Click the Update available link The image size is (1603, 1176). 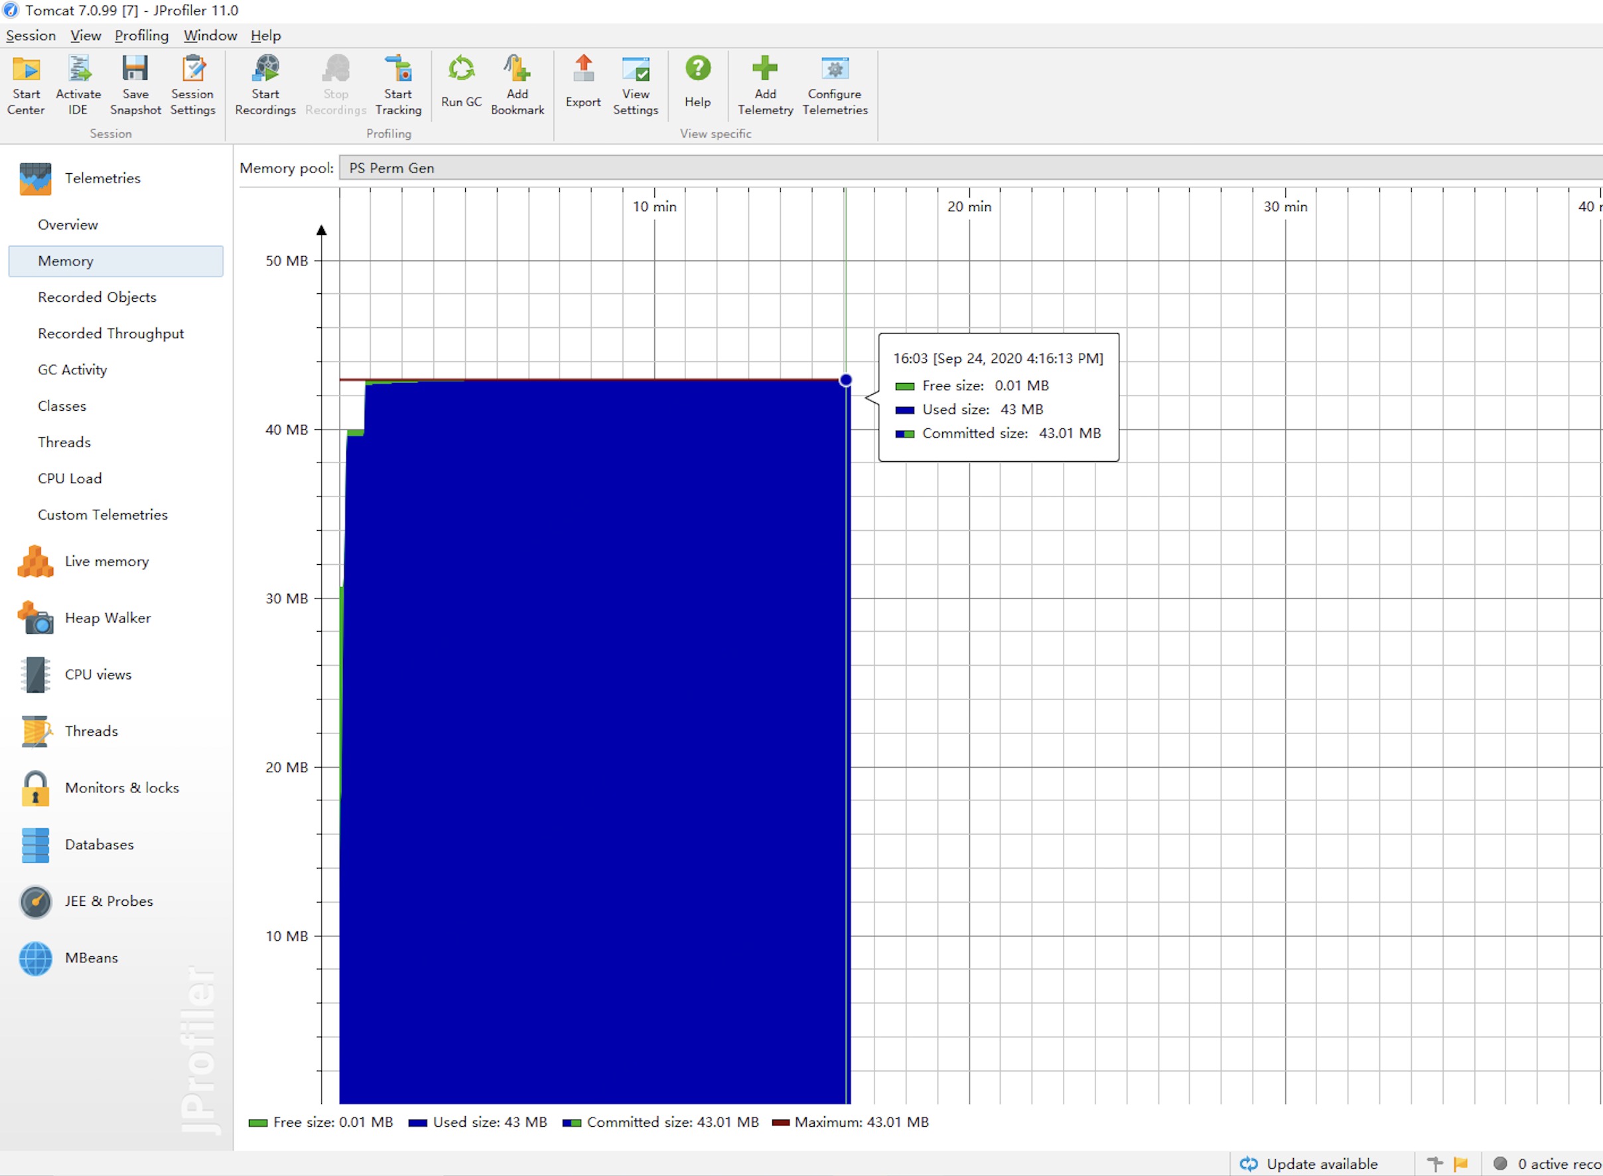(1321, 1164)
